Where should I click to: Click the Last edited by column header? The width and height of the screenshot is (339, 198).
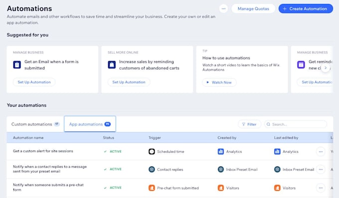pos(286,137)
